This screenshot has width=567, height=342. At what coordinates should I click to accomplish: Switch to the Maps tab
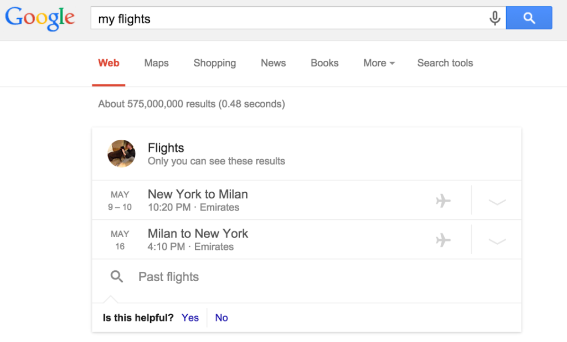click(156, 63)
